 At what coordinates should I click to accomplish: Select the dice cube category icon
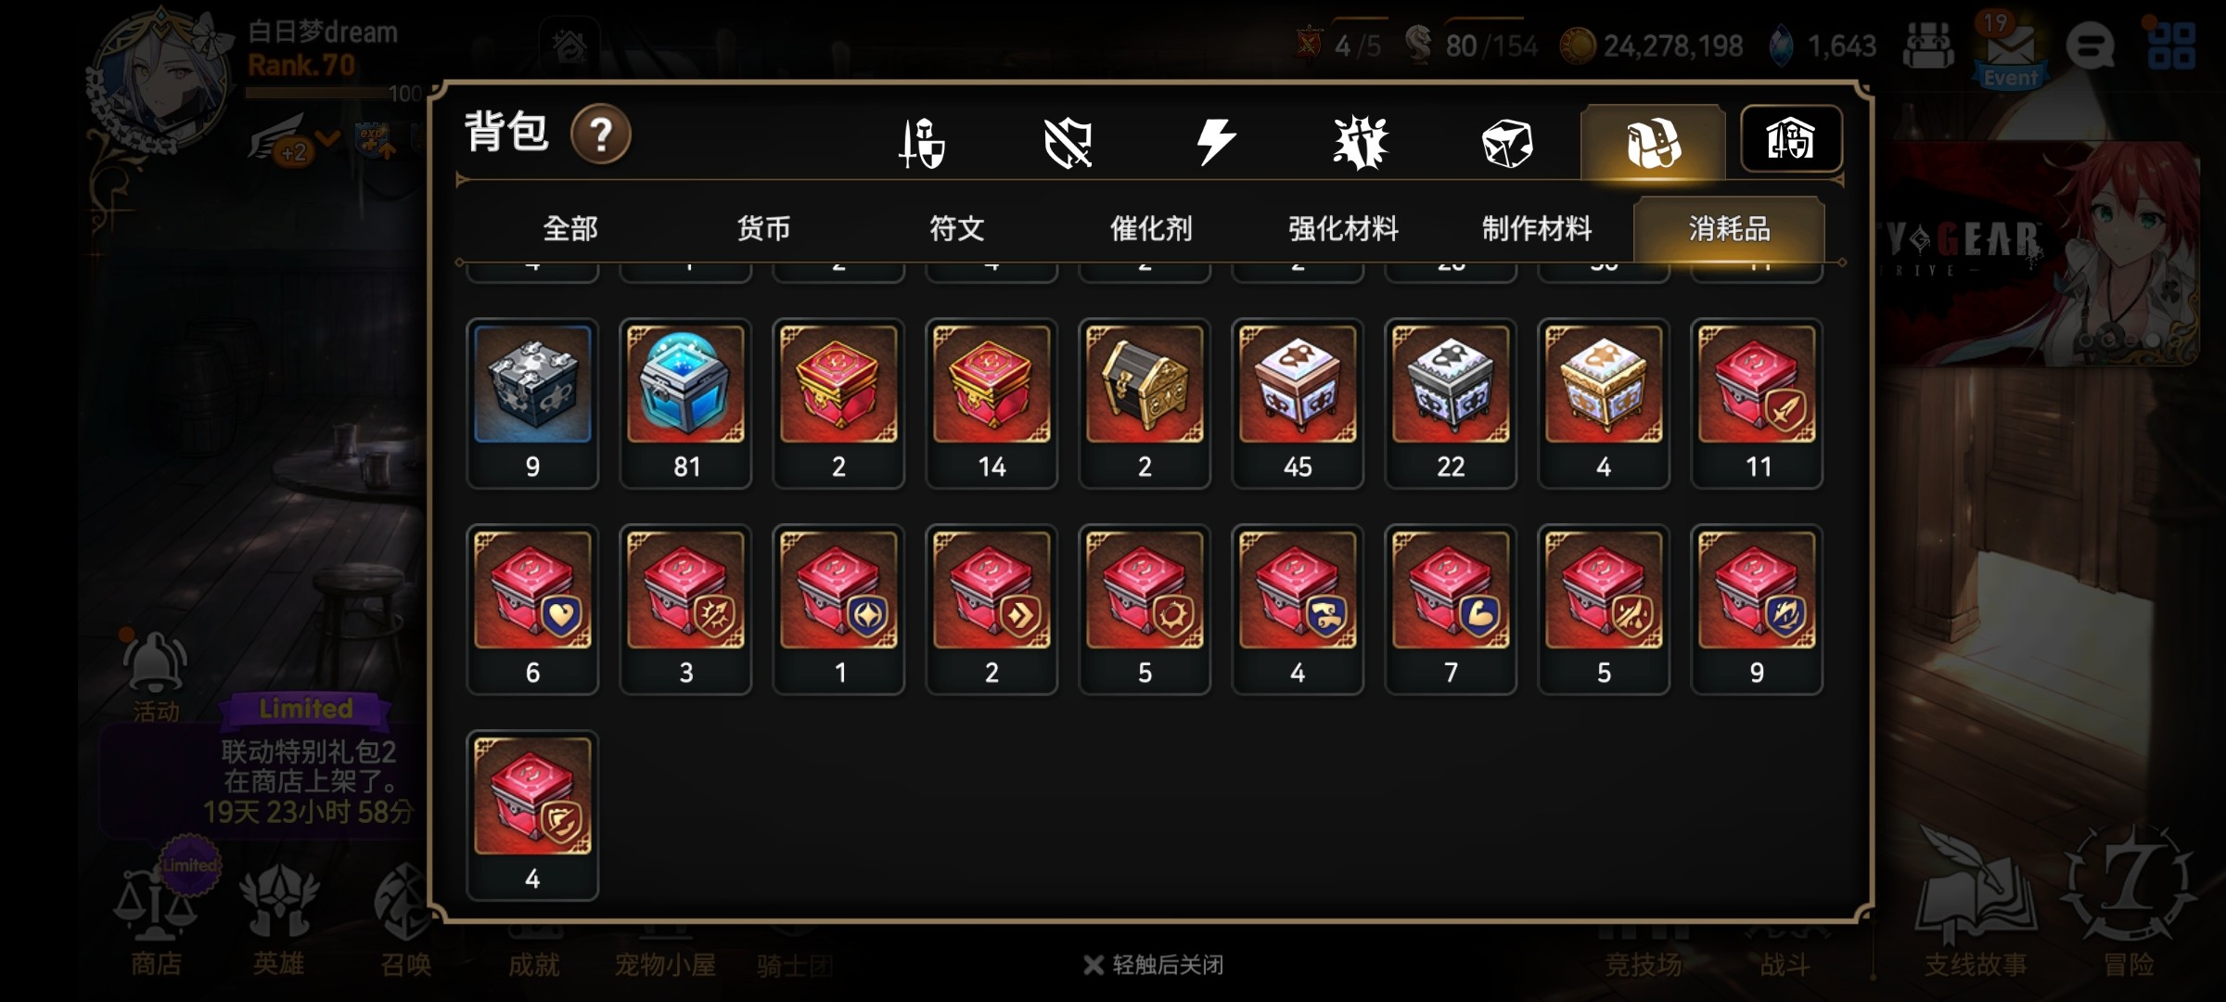1506,143
